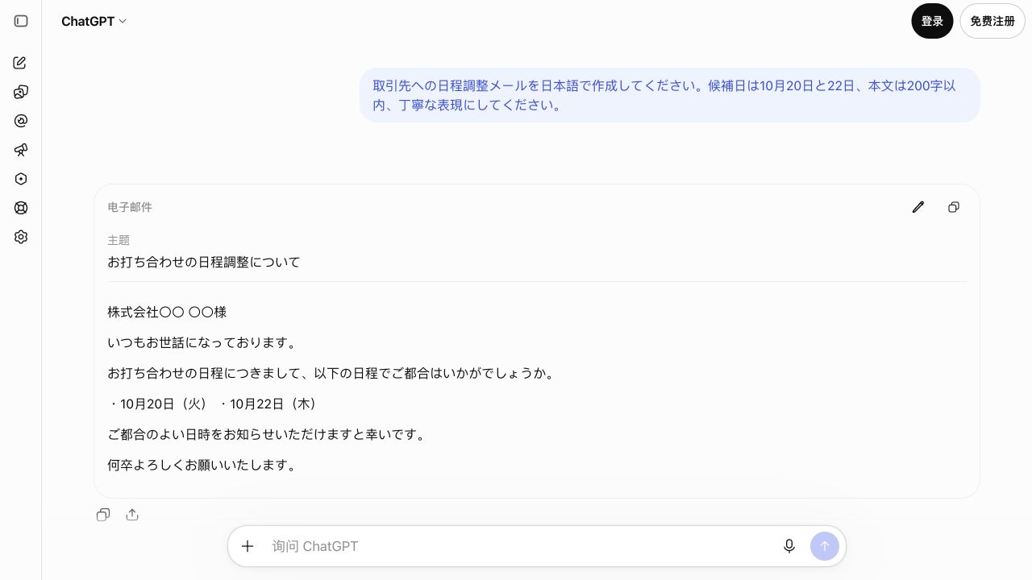Click the plus attach button in the input box
The height and width of the screenshot is (580, 1032).
point(248,546)
